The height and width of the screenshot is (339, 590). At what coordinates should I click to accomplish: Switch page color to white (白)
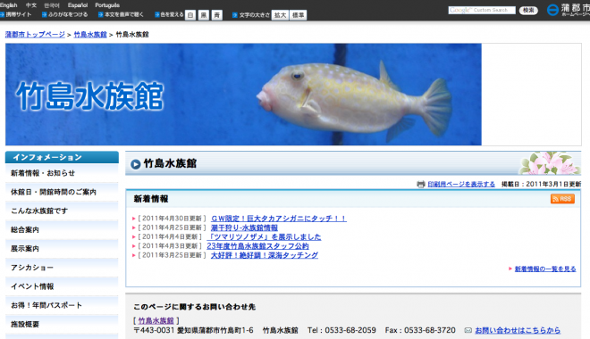[190, 15]
